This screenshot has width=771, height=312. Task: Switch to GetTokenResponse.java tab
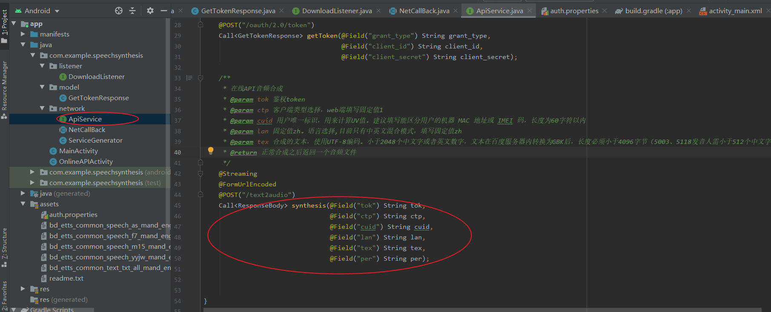(238, 11)
